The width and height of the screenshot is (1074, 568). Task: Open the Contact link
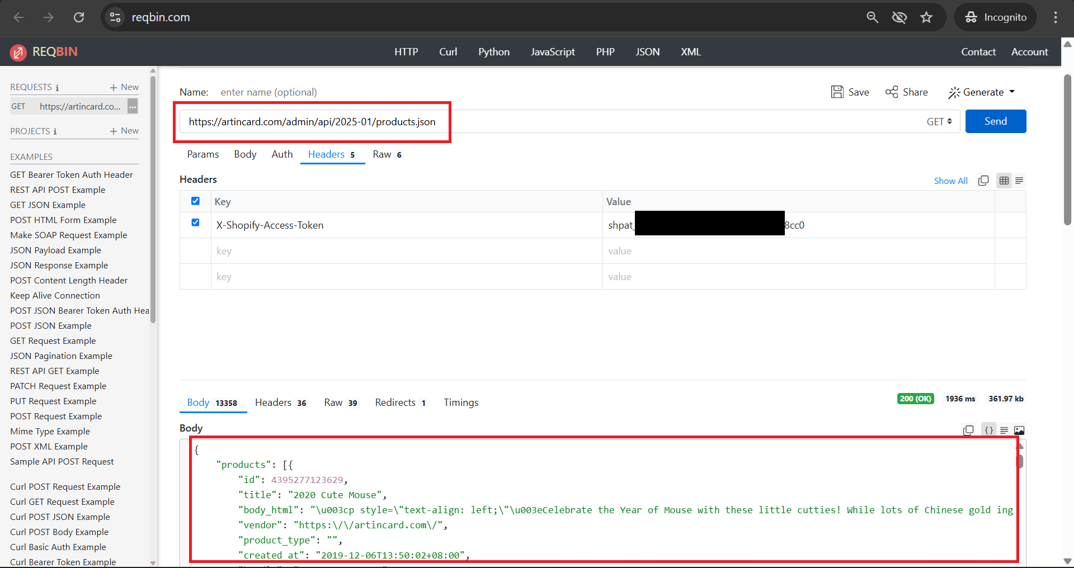[978, 52]
